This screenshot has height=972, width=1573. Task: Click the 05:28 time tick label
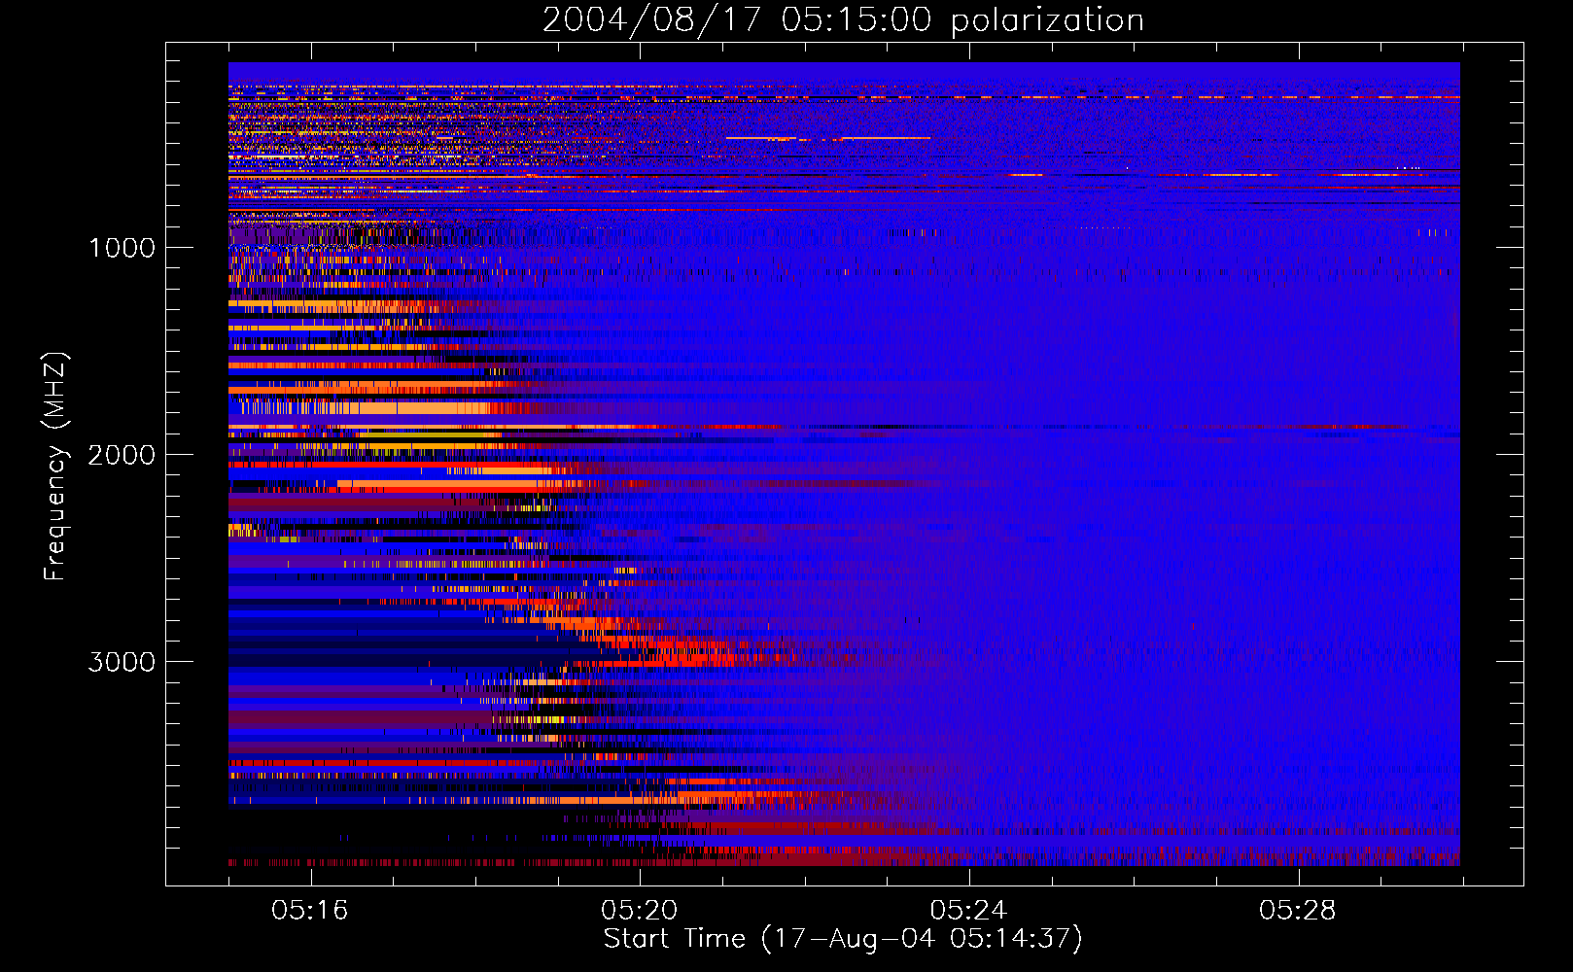[1298, 911]
